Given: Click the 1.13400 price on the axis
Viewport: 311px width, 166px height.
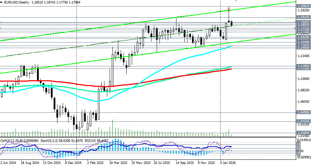Looking at the screenshot, I should (303, 56).
